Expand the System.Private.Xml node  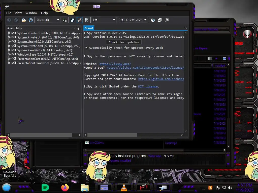pos(9,46)
